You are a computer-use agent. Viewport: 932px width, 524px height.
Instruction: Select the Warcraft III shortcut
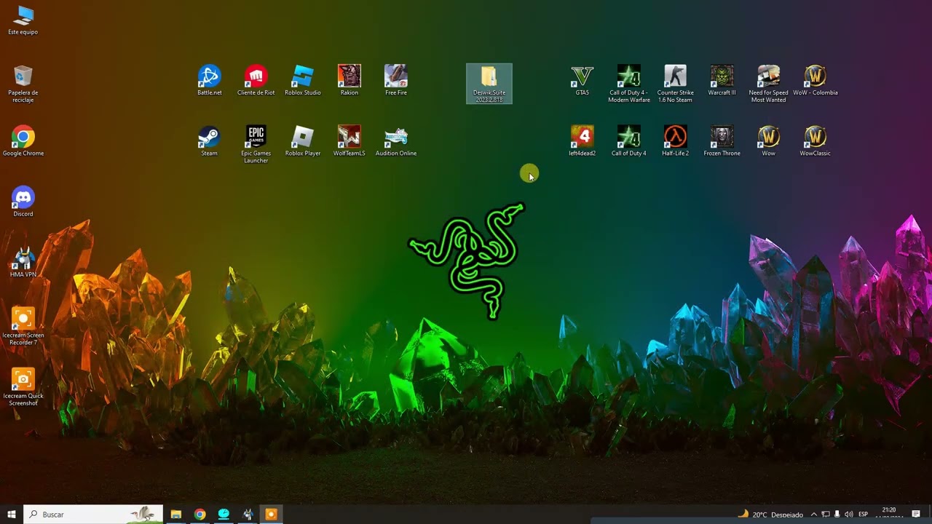pos(722,80)
